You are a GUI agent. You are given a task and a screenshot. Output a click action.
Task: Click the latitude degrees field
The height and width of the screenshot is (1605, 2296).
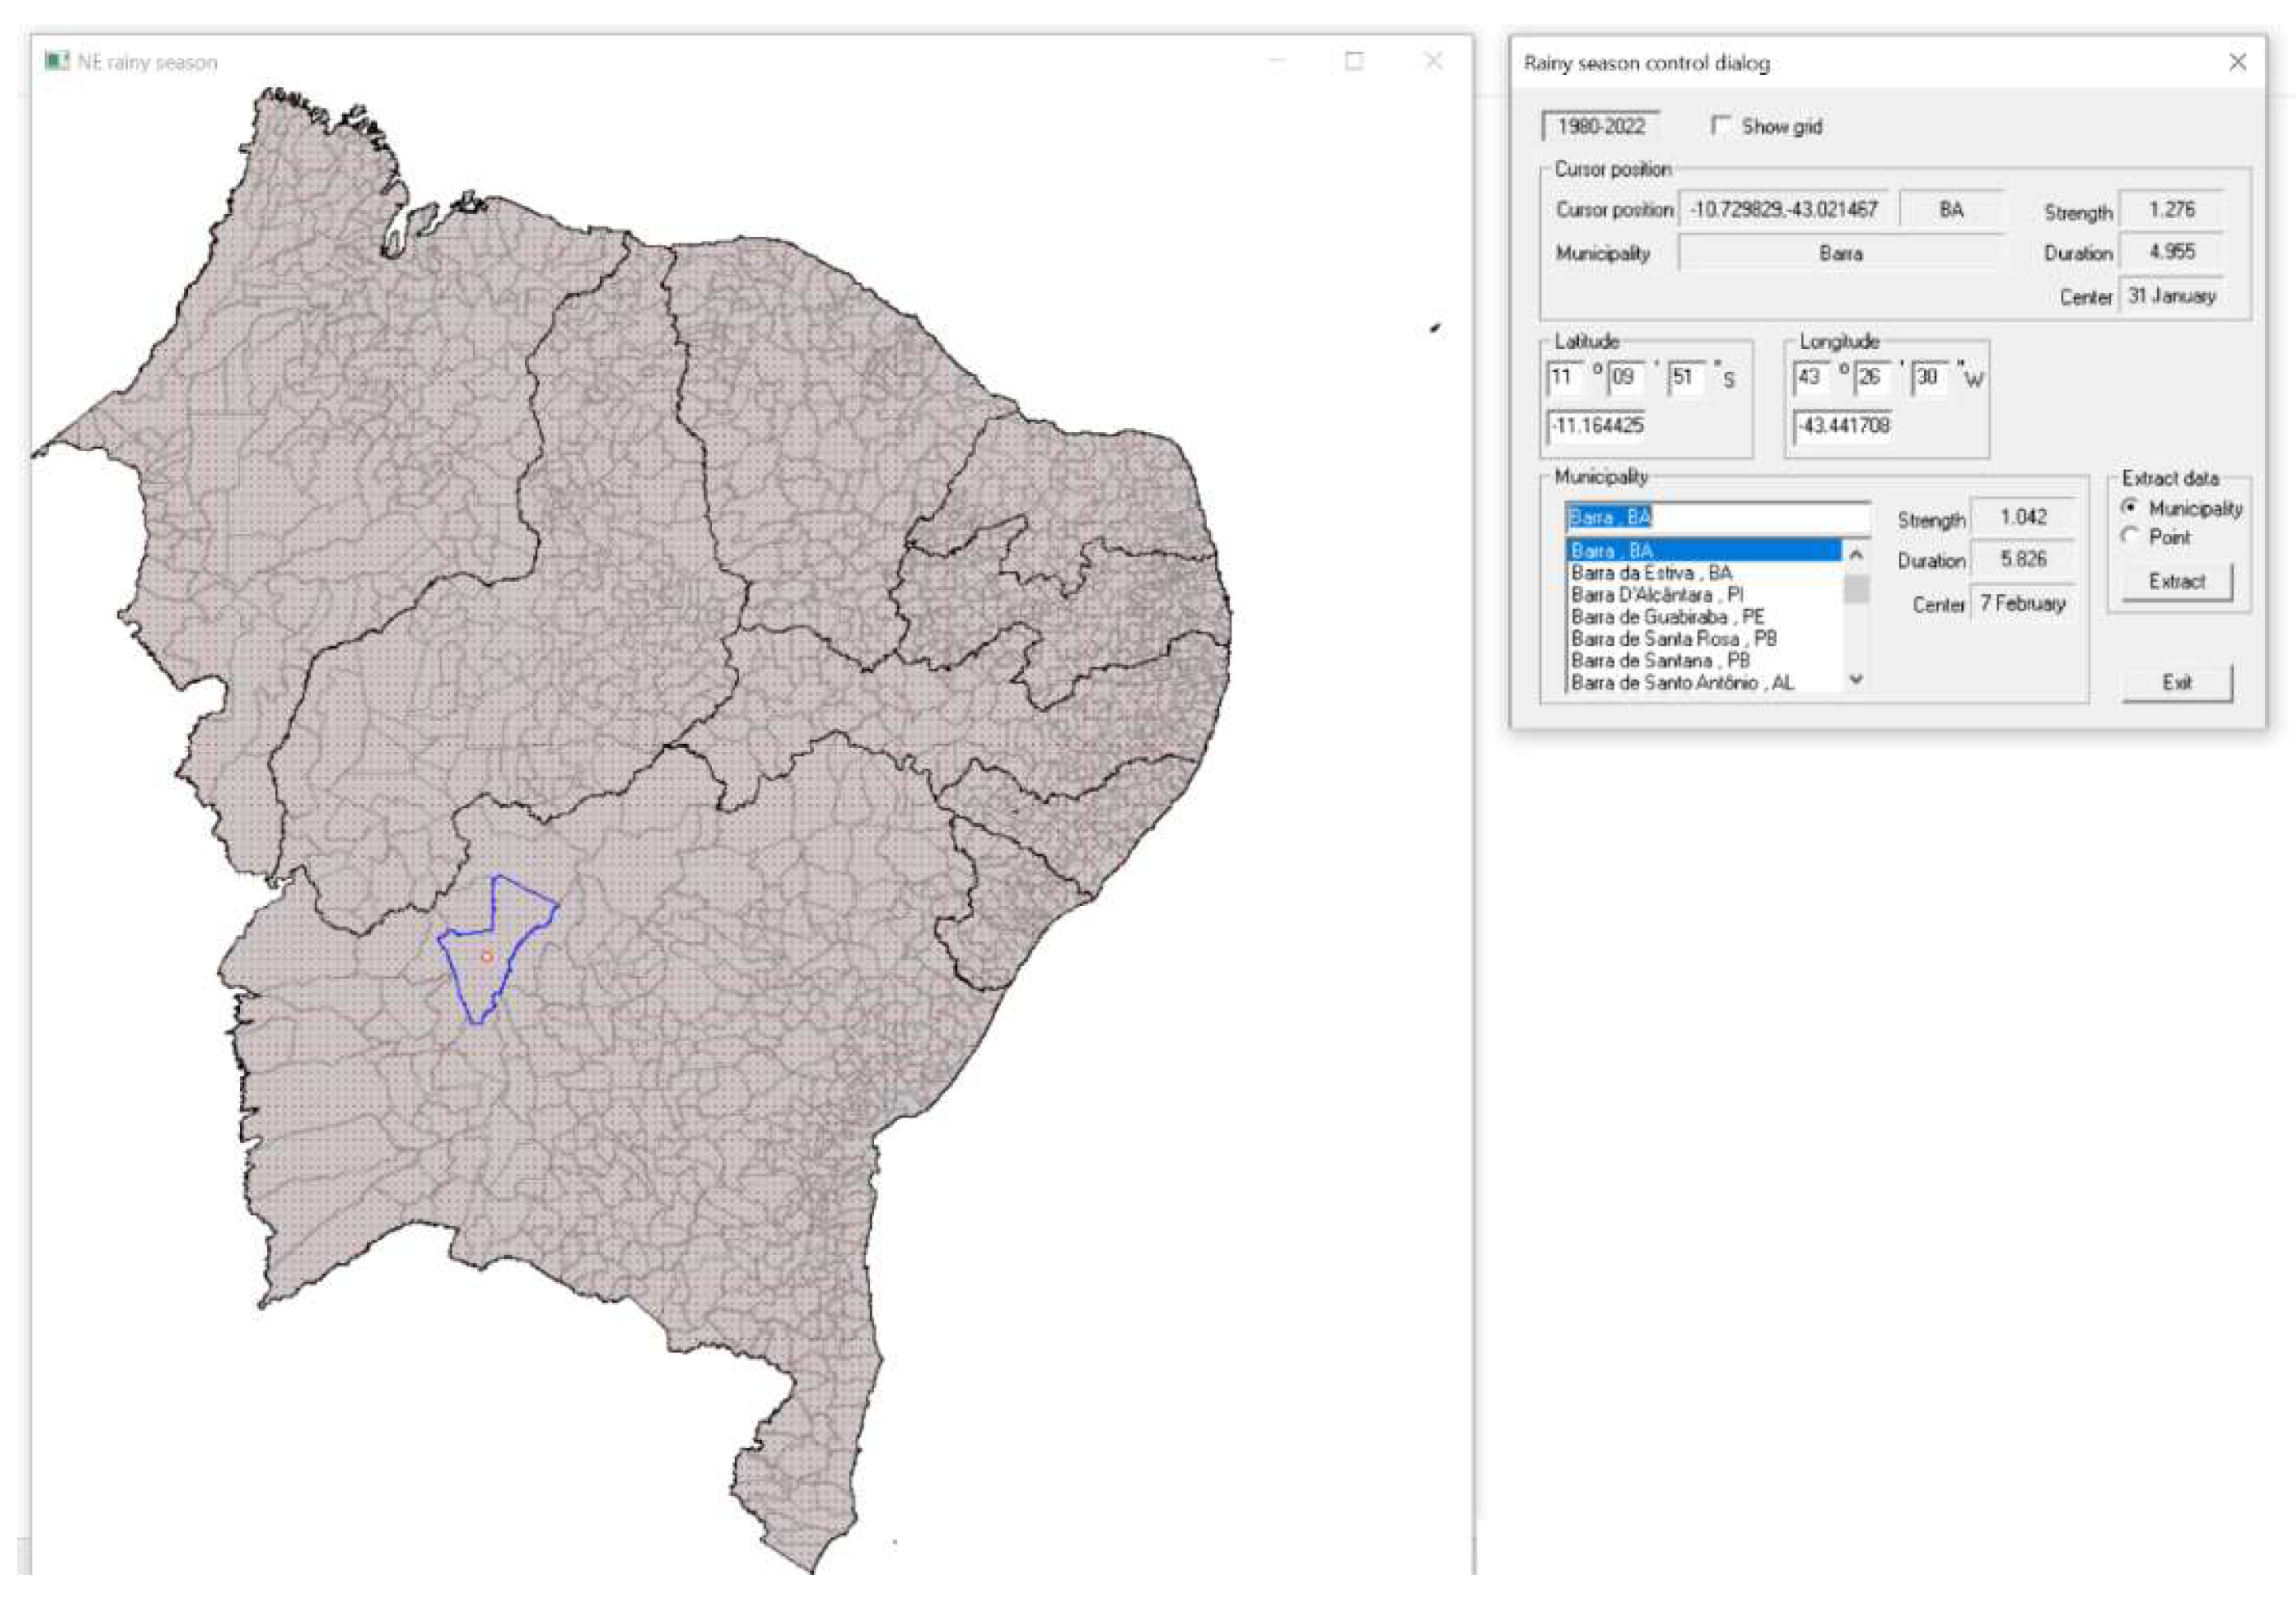click(1567, 377)
